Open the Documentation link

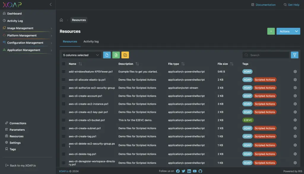pyautogui.click(x=263, y=5)
